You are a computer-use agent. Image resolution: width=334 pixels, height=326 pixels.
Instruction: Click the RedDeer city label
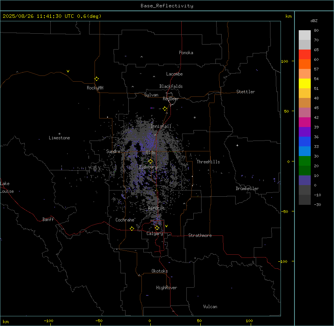pos(170,99)
